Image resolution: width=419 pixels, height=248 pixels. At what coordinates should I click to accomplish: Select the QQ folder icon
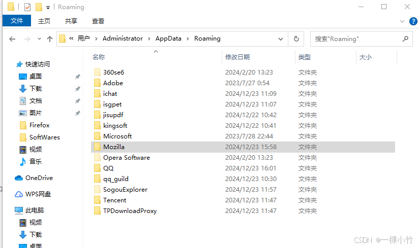click(97, 168)
